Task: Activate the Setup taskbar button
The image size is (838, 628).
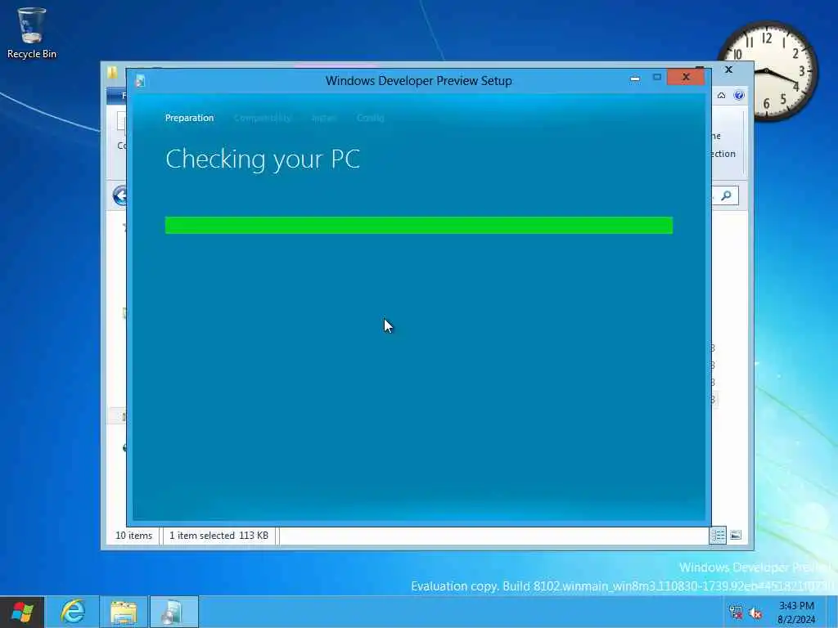Action: point(174,612)
